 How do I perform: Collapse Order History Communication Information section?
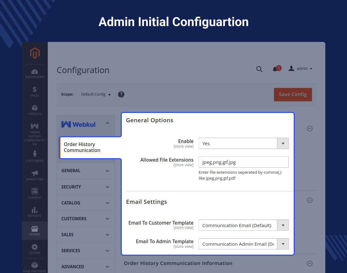pos(310,263)
